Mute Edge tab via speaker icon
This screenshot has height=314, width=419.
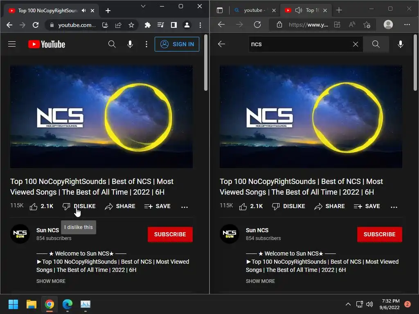(298, 10)
